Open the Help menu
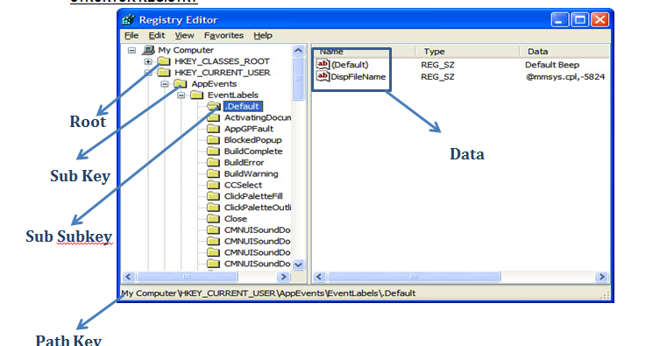 (x=263, y=36)
